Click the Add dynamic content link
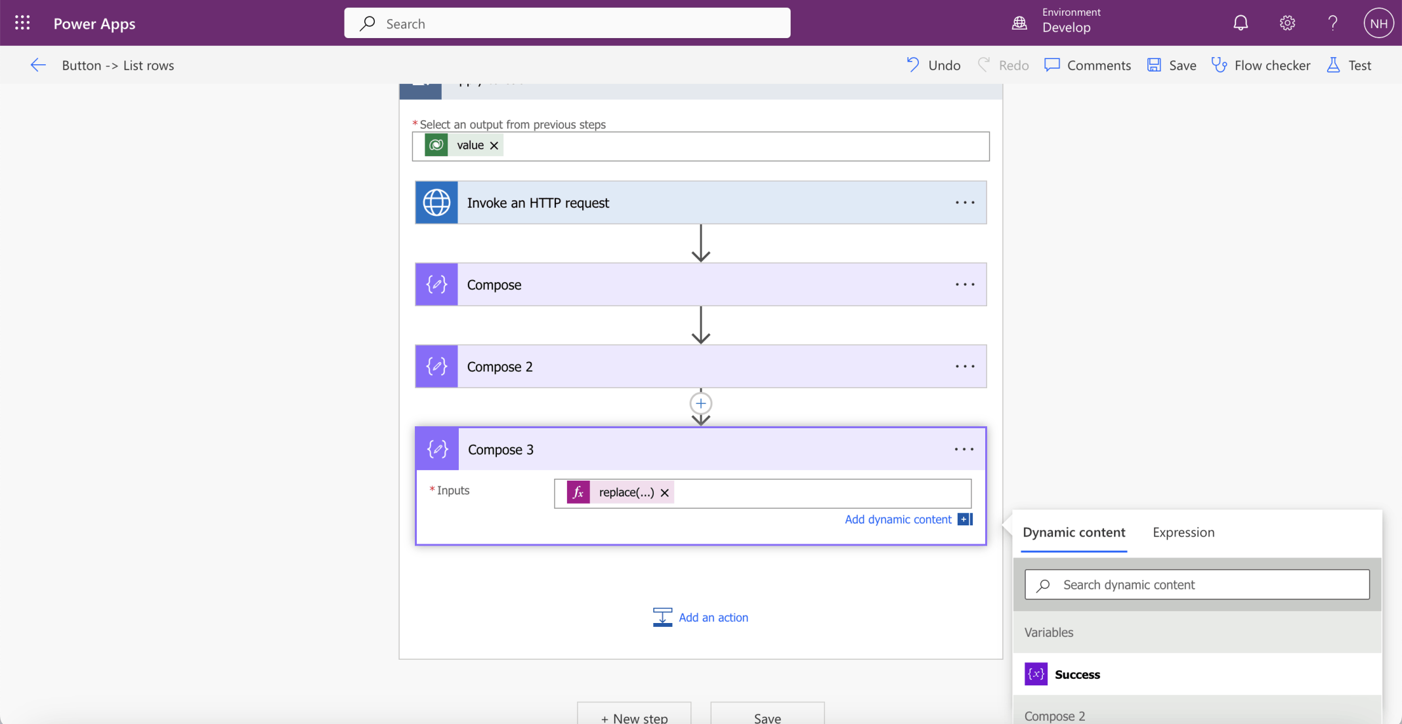This screenshot has height=724, width=1402. [x=898, y=519]
